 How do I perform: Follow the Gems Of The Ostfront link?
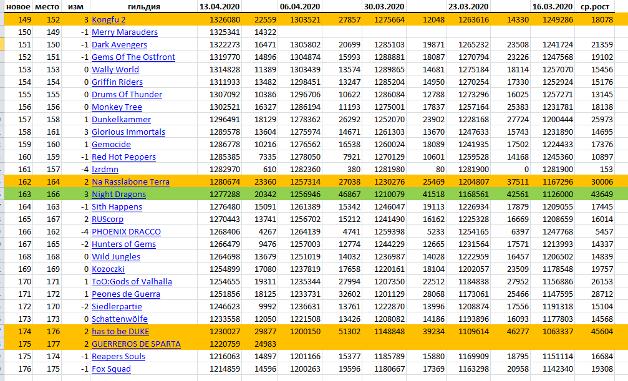(133, 57)
